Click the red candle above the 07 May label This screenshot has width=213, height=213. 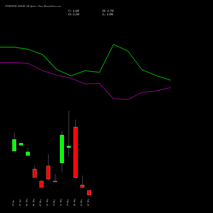click(x=41, y=184)
